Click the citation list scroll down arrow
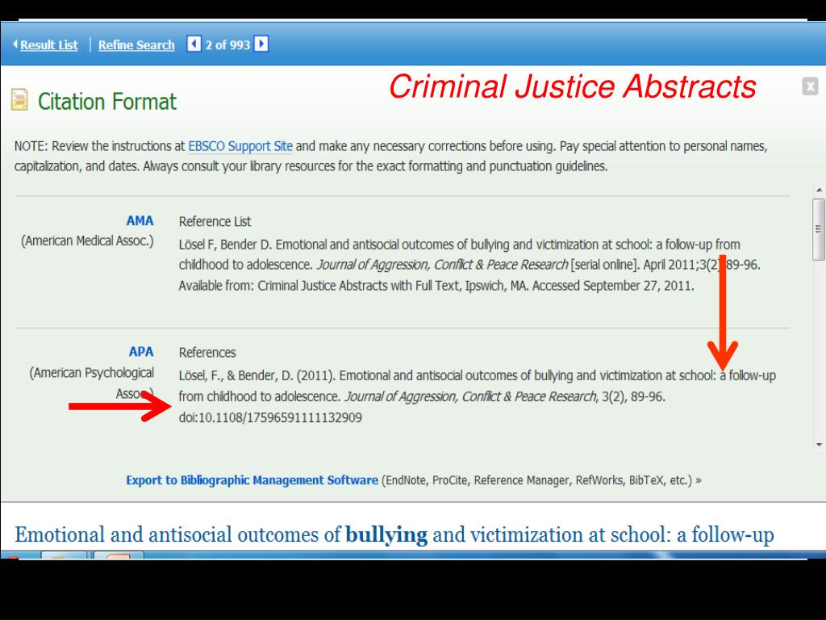 click(x=819, y=445)
